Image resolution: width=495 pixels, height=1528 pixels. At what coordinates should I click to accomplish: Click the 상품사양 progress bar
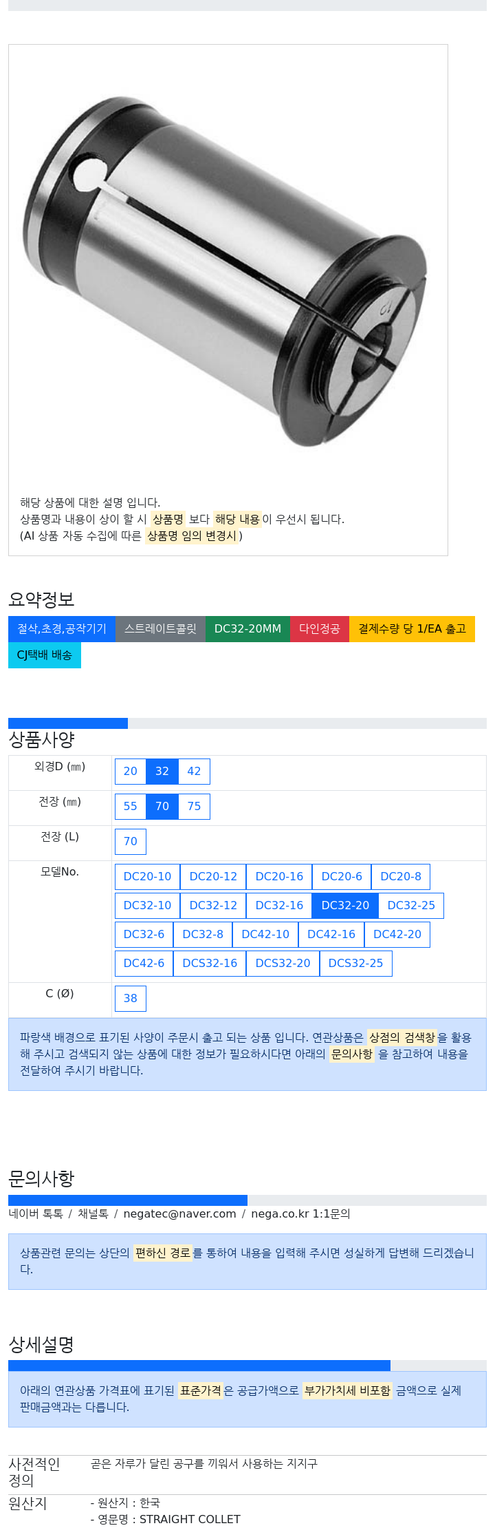247,723
